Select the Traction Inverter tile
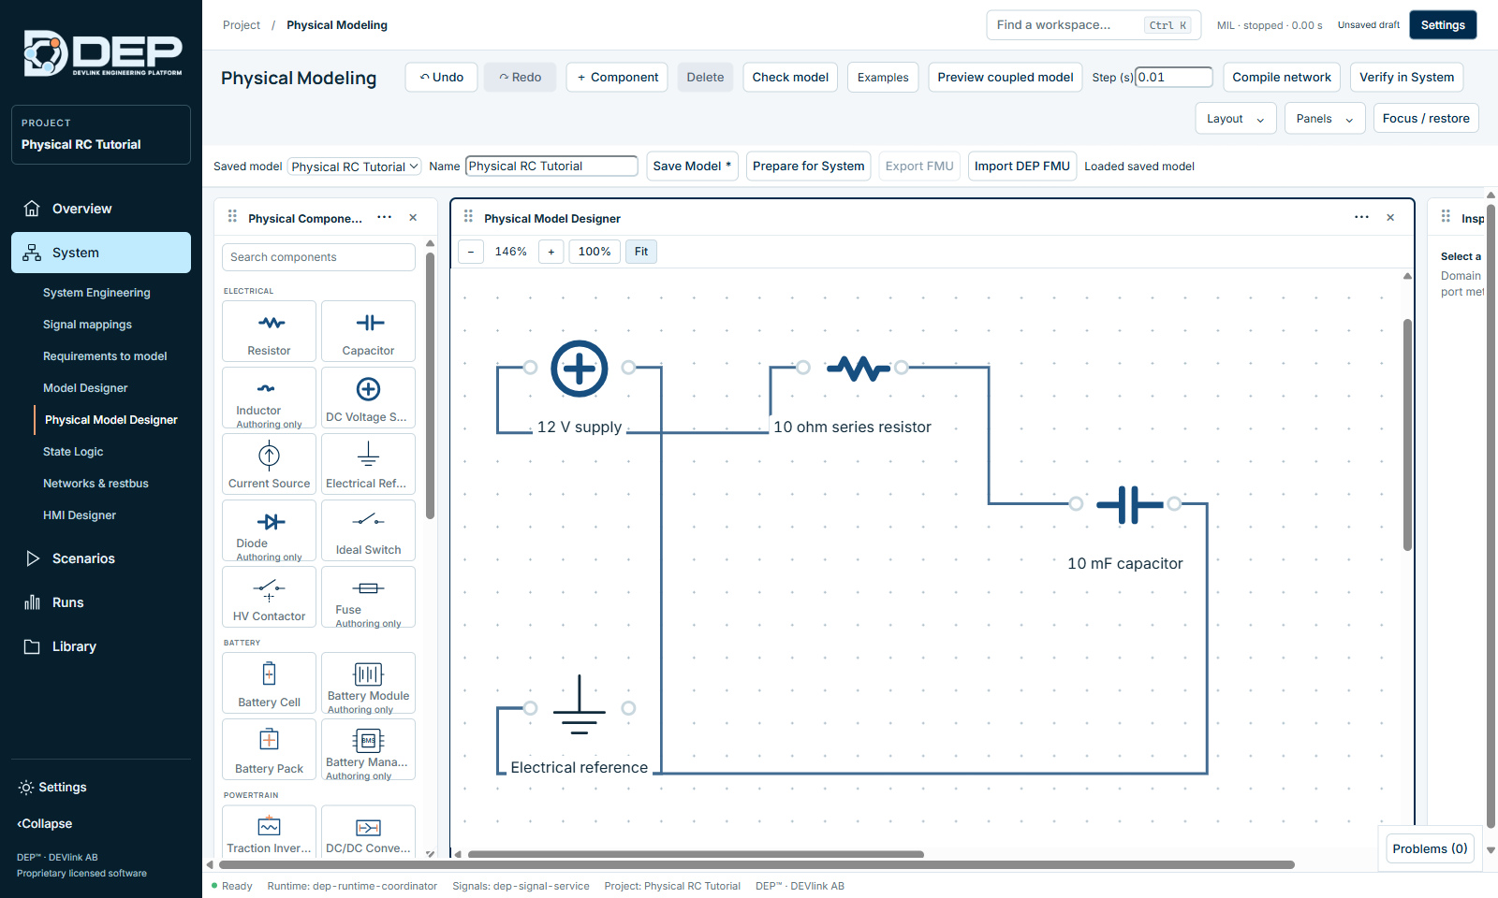 coord(269,832)
